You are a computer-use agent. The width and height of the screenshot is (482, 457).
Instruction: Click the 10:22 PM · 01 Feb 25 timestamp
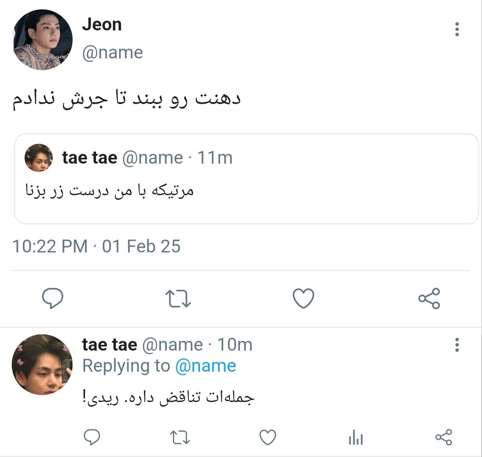96,246
